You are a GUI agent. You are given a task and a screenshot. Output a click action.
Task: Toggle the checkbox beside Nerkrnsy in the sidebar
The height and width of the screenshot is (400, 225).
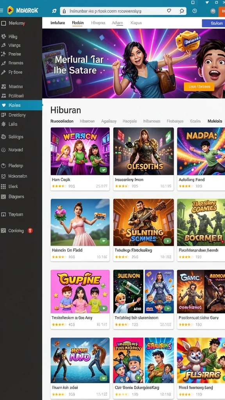tap(3, 23)
